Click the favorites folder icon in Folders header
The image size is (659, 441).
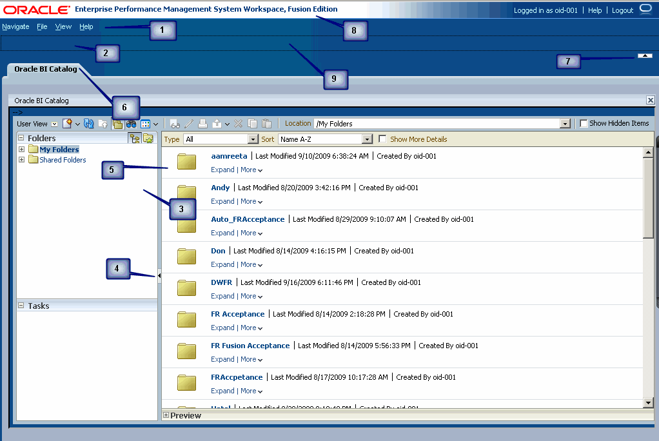(x=148, y=139)
